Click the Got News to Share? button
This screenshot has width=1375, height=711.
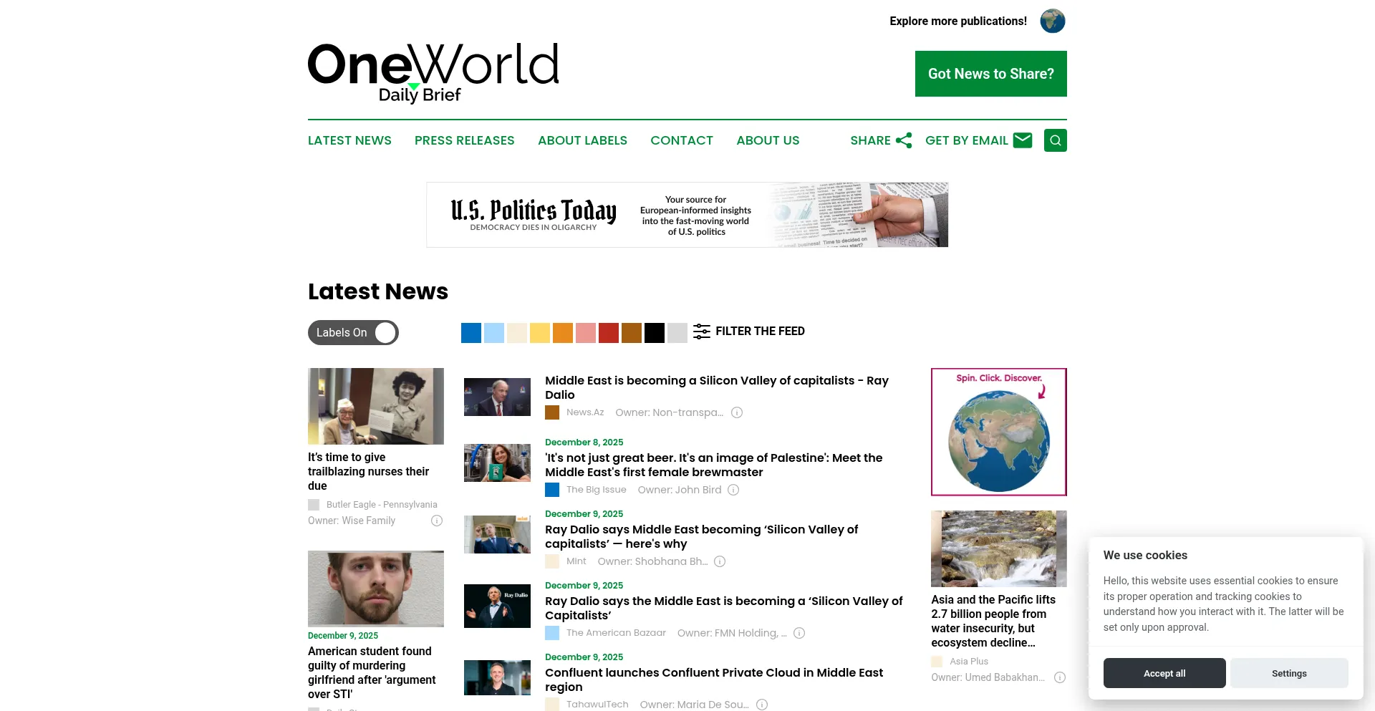pos(991,74)
